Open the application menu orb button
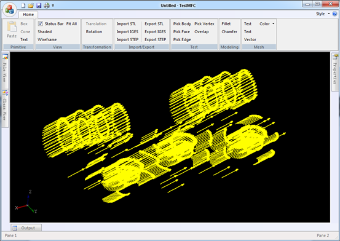The image size is (340, 241). [9, 10]
